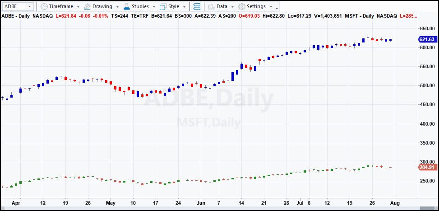Click the change value '-0.06'

click(x=84, y=16)
